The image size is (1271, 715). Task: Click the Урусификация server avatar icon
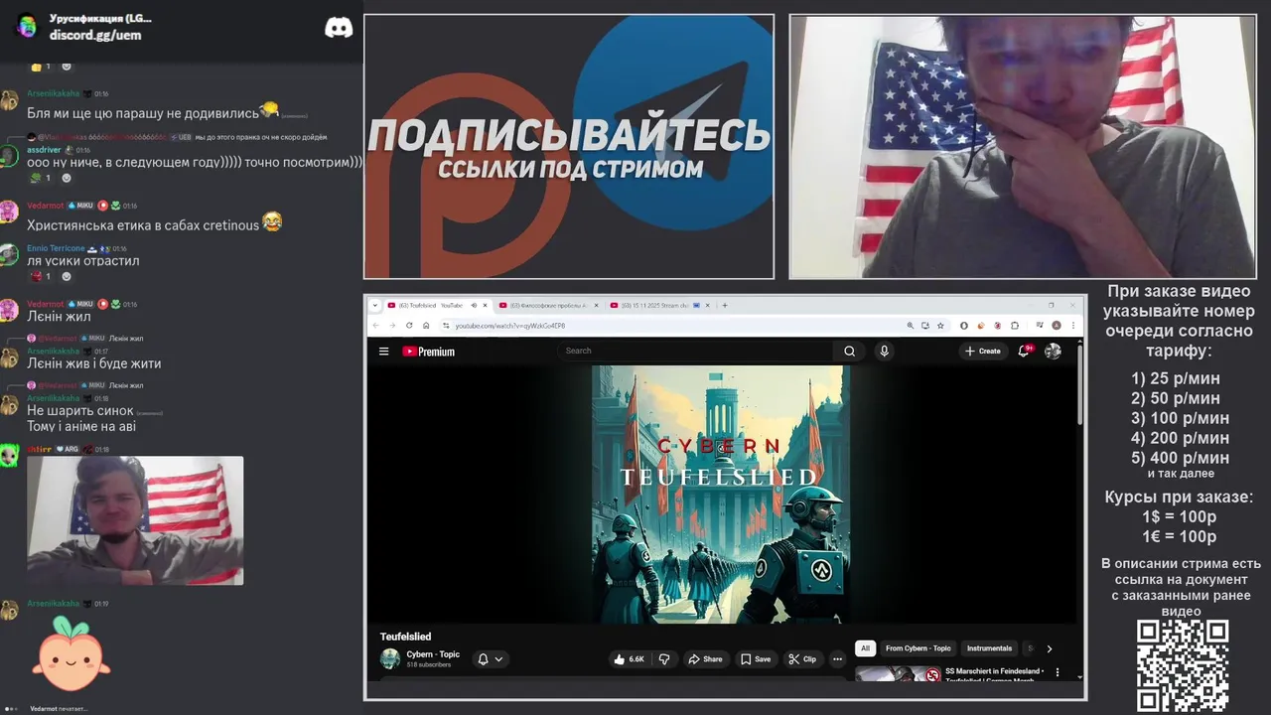click(27, 27)
